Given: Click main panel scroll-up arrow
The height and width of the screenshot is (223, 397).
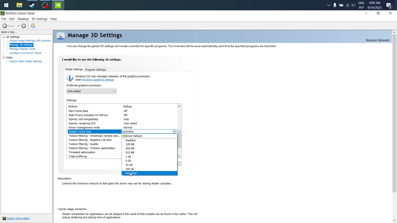Looking at the screenshot, I should point(394,33).
